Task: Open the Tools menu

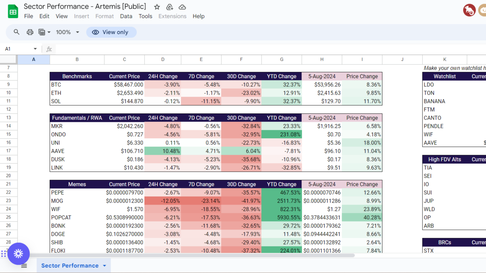Action: [145, 16]
